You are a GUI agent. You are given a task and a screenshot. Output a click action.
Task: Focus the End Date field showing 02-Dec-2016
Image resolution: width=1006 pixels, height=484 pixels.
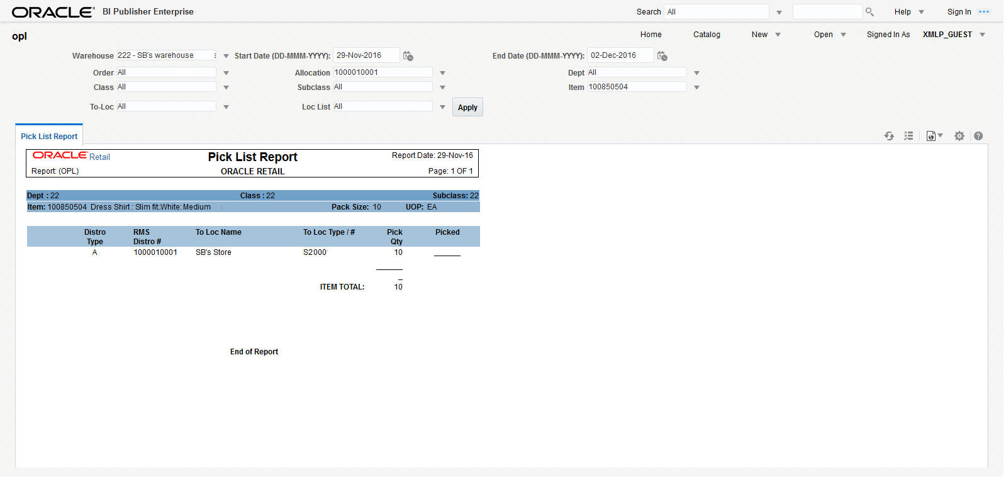click(620, 55)
